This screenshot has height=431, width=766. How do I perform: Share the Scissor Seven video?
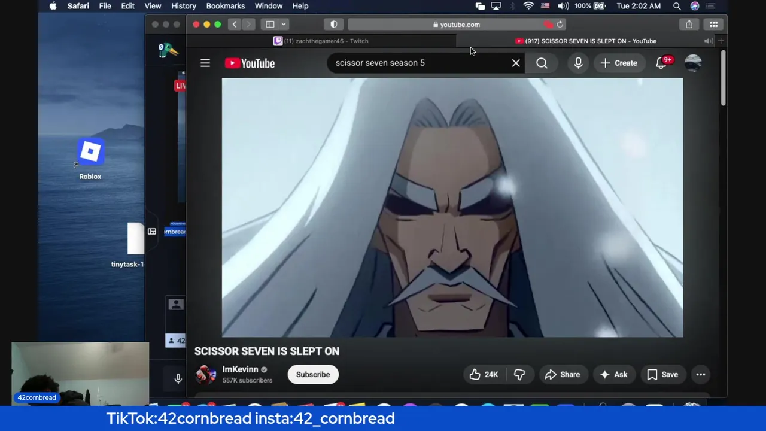pos(563,374)
